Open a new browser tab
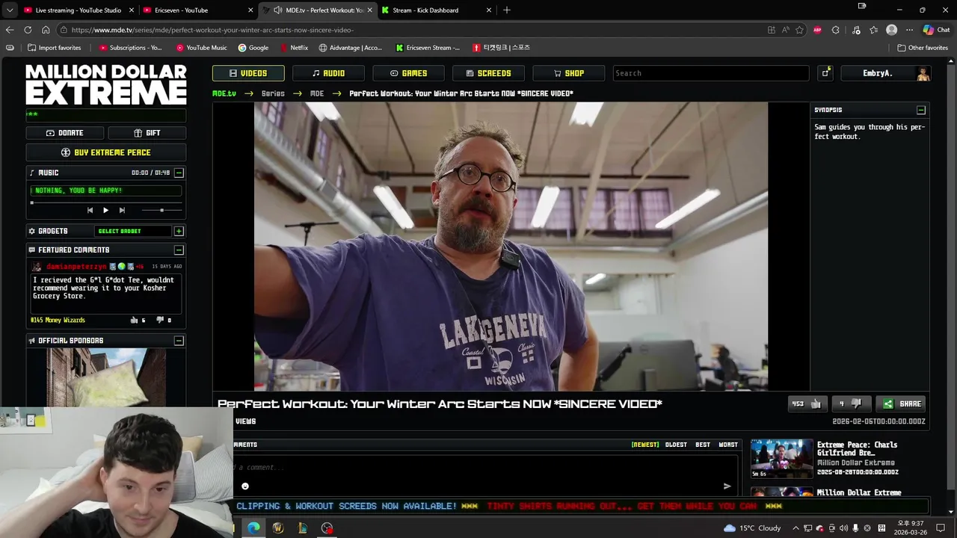The width and height of the screenshot is (957, 538). [x=507, y=10]
